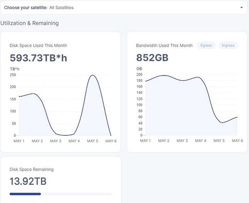Click the 250 y-axis label on disk chart

(13, 75)
